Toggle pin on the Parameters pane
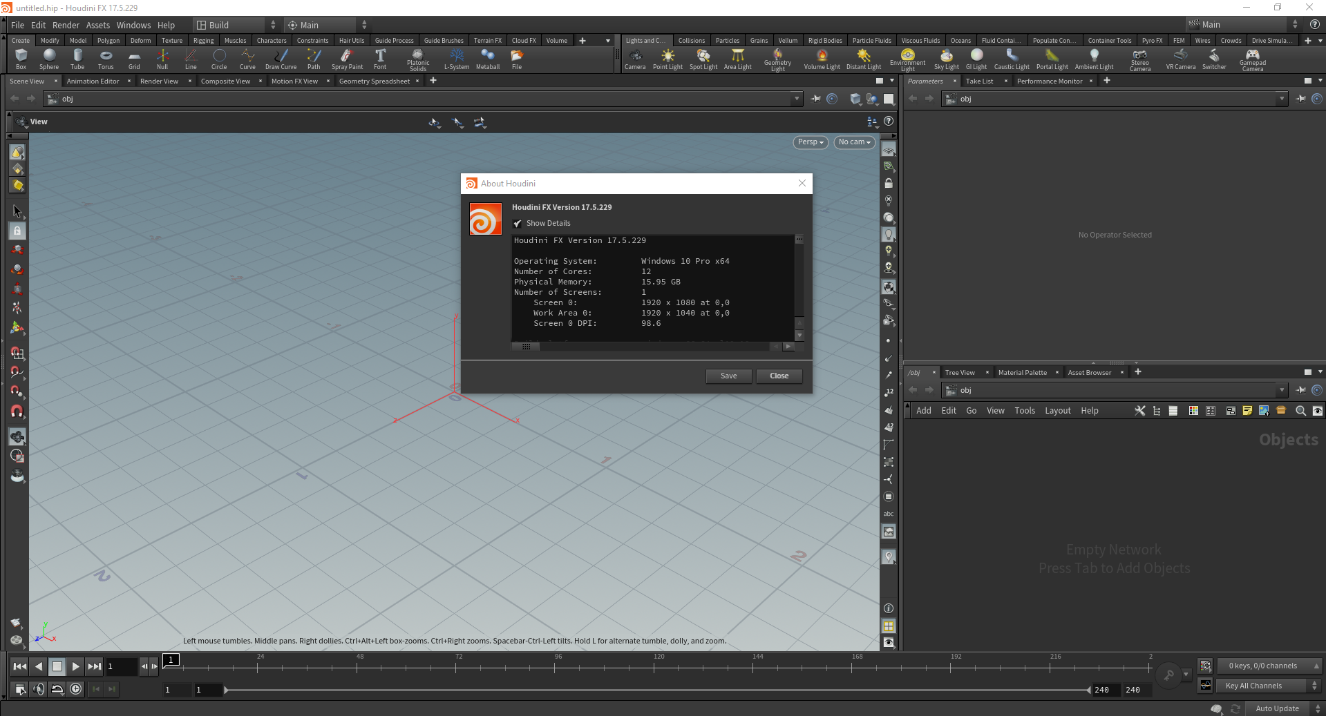1326x716 pixels. [1300, 99]
